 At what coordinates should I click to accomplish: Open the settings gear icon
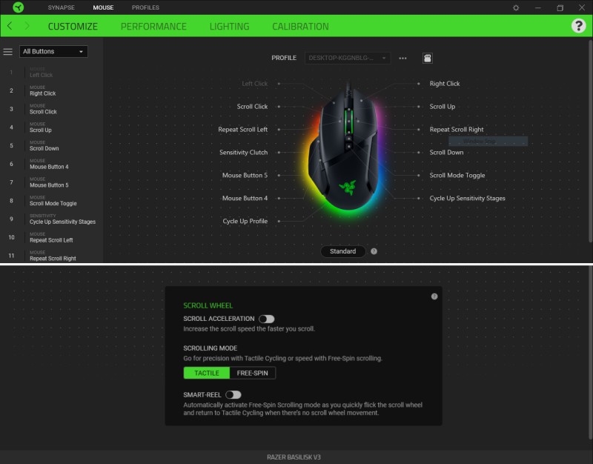tap(516, 7)
